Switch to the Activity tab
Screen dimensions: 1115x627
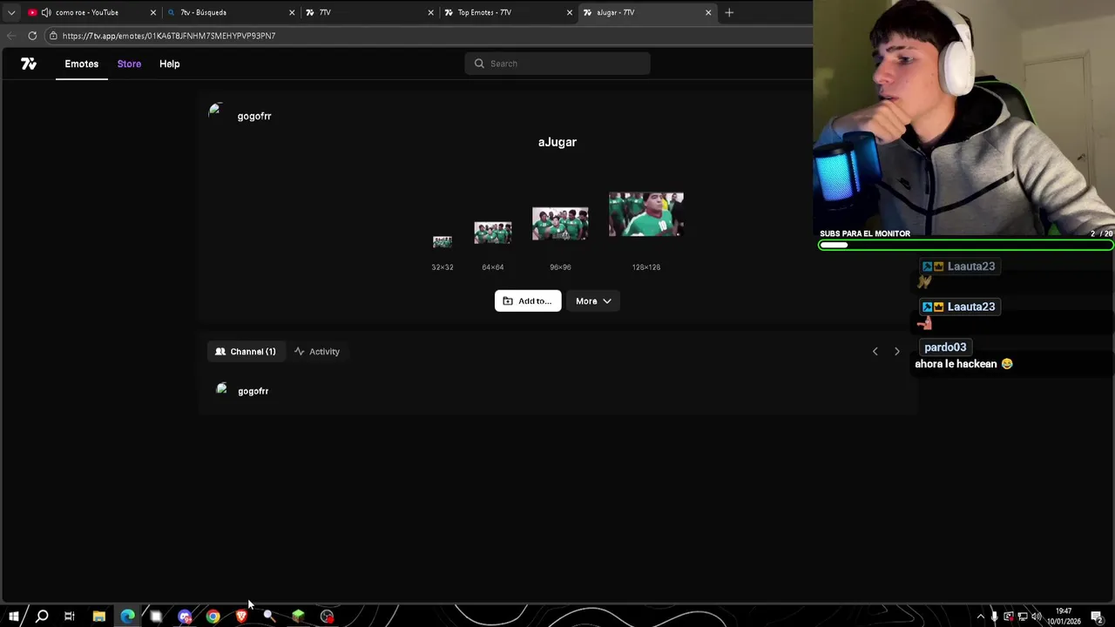[316, 352]
